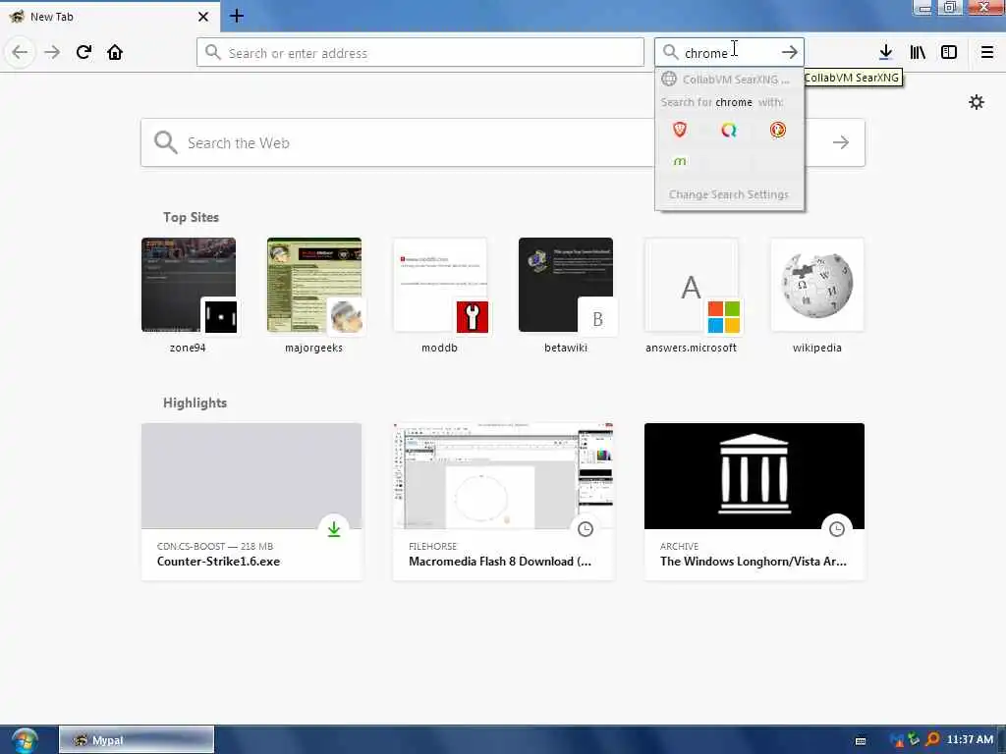
Task: Open Macromedia Flash 8 Download highlight
Action: coord(503,502)
